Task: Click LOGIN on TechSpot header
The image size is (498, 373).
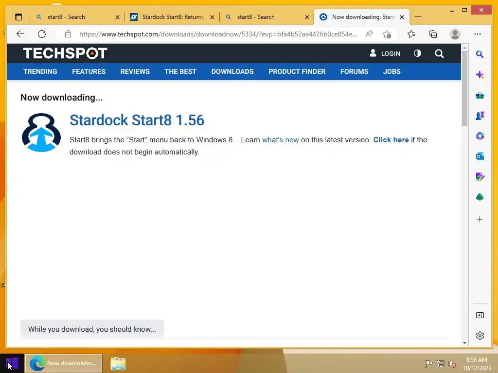Action: 385,53
